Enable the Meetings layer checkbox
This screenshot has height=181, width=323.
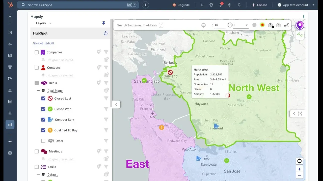(x=37, y=151)
